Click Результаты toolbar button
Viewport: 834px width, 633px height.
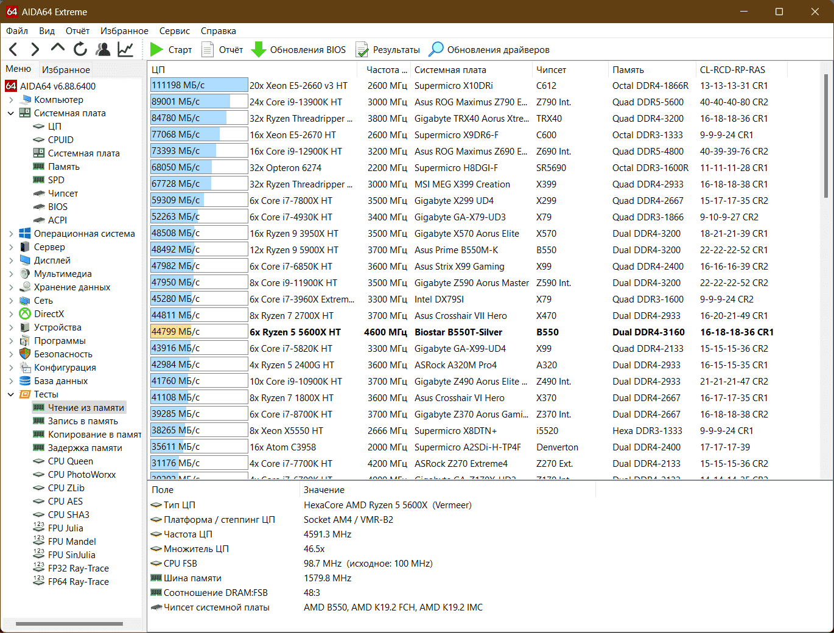[388, 50]
